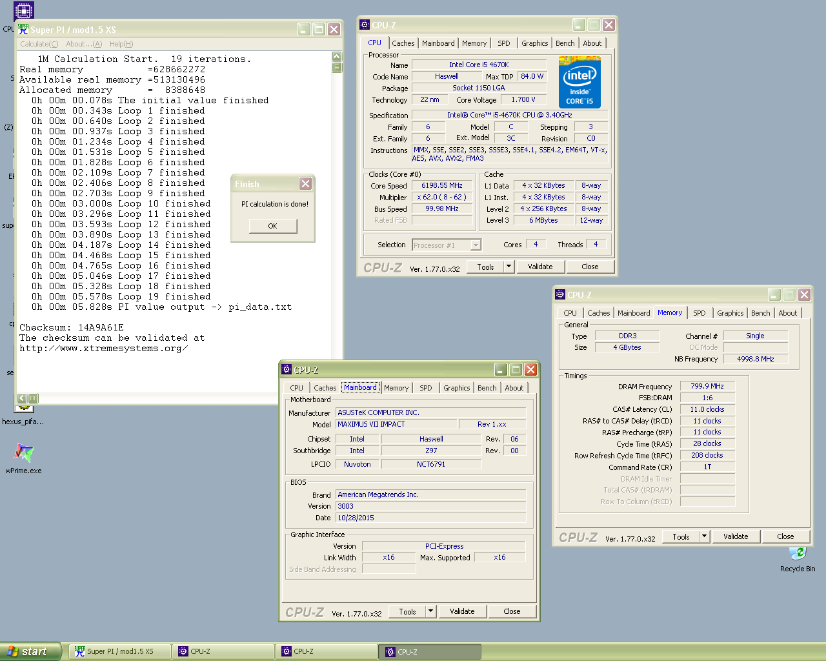Select CPU tab in the Memory window
826x661 pixels.
pos(570,313)
